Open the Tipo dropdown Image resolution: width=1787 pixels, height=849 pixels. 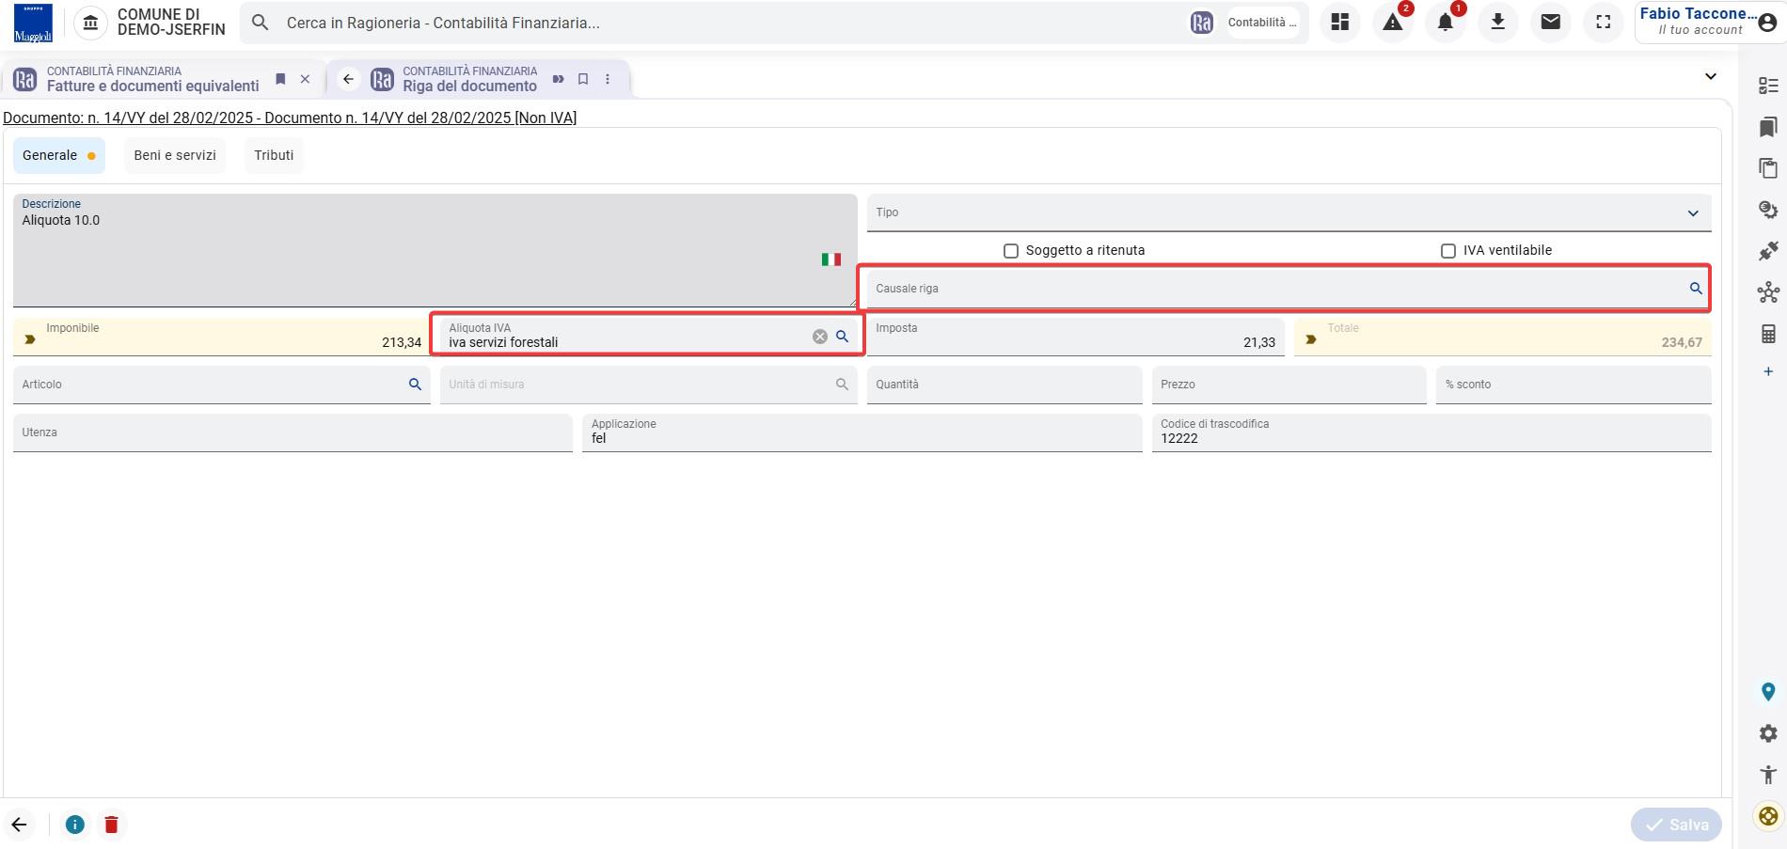click(1289, 212)
